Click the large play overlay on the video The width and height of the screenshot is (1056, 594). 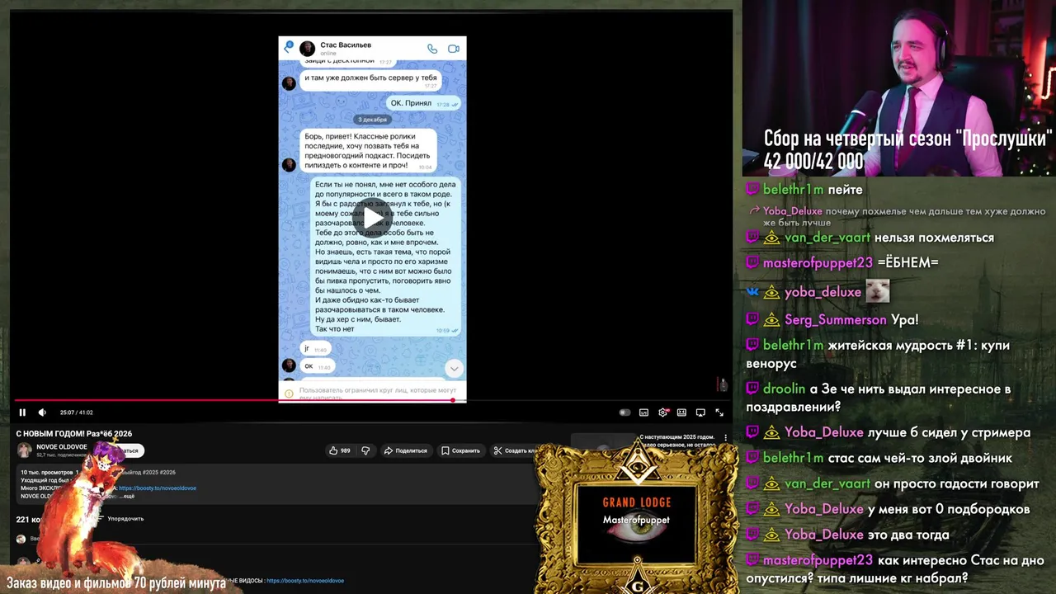click(373, 218)
